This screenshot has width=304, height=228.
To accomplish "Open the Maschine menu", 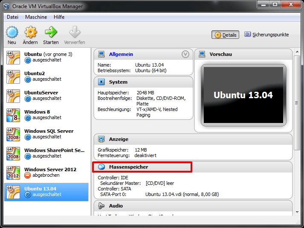I will pyautogui.click(x=36, y=17).
